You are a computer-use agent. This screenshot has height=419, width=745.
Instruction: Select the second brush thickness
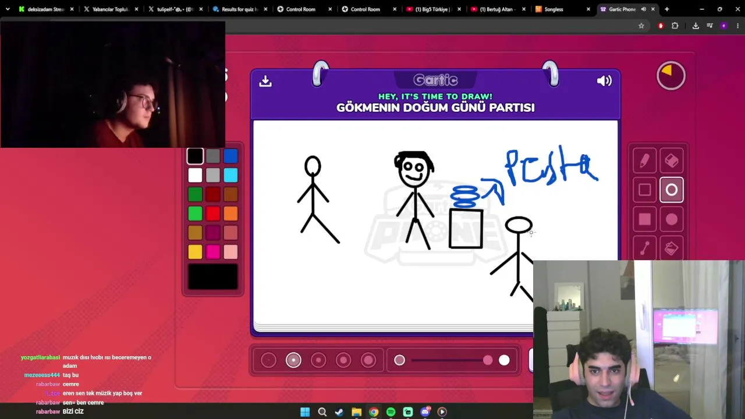293,360
